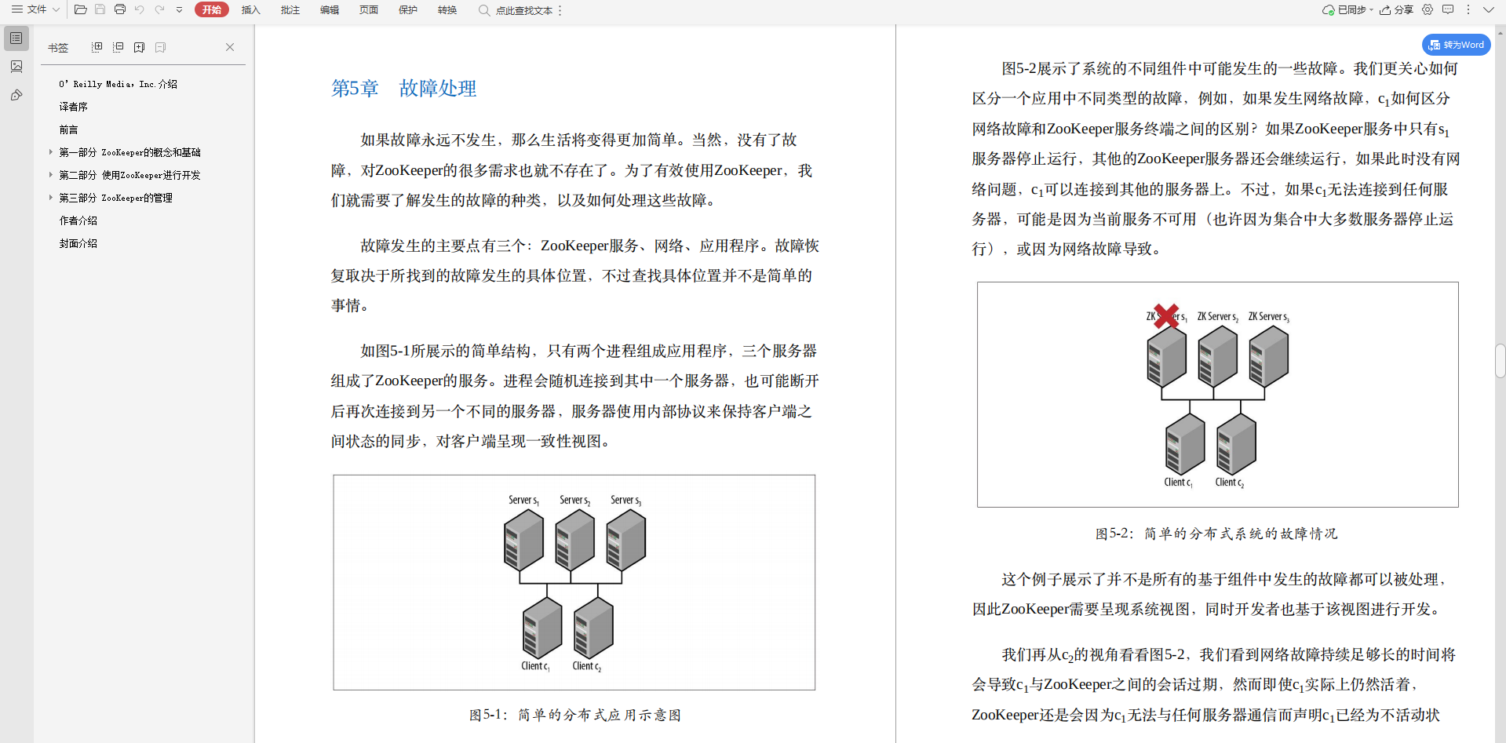
Task: Open the image extraction panel in sidebar
Action: [x=16, y=67]
